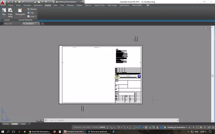Click the New layout icon in ribbon
The height and width of the screenshot is (134, 215).
pos(4,10)
